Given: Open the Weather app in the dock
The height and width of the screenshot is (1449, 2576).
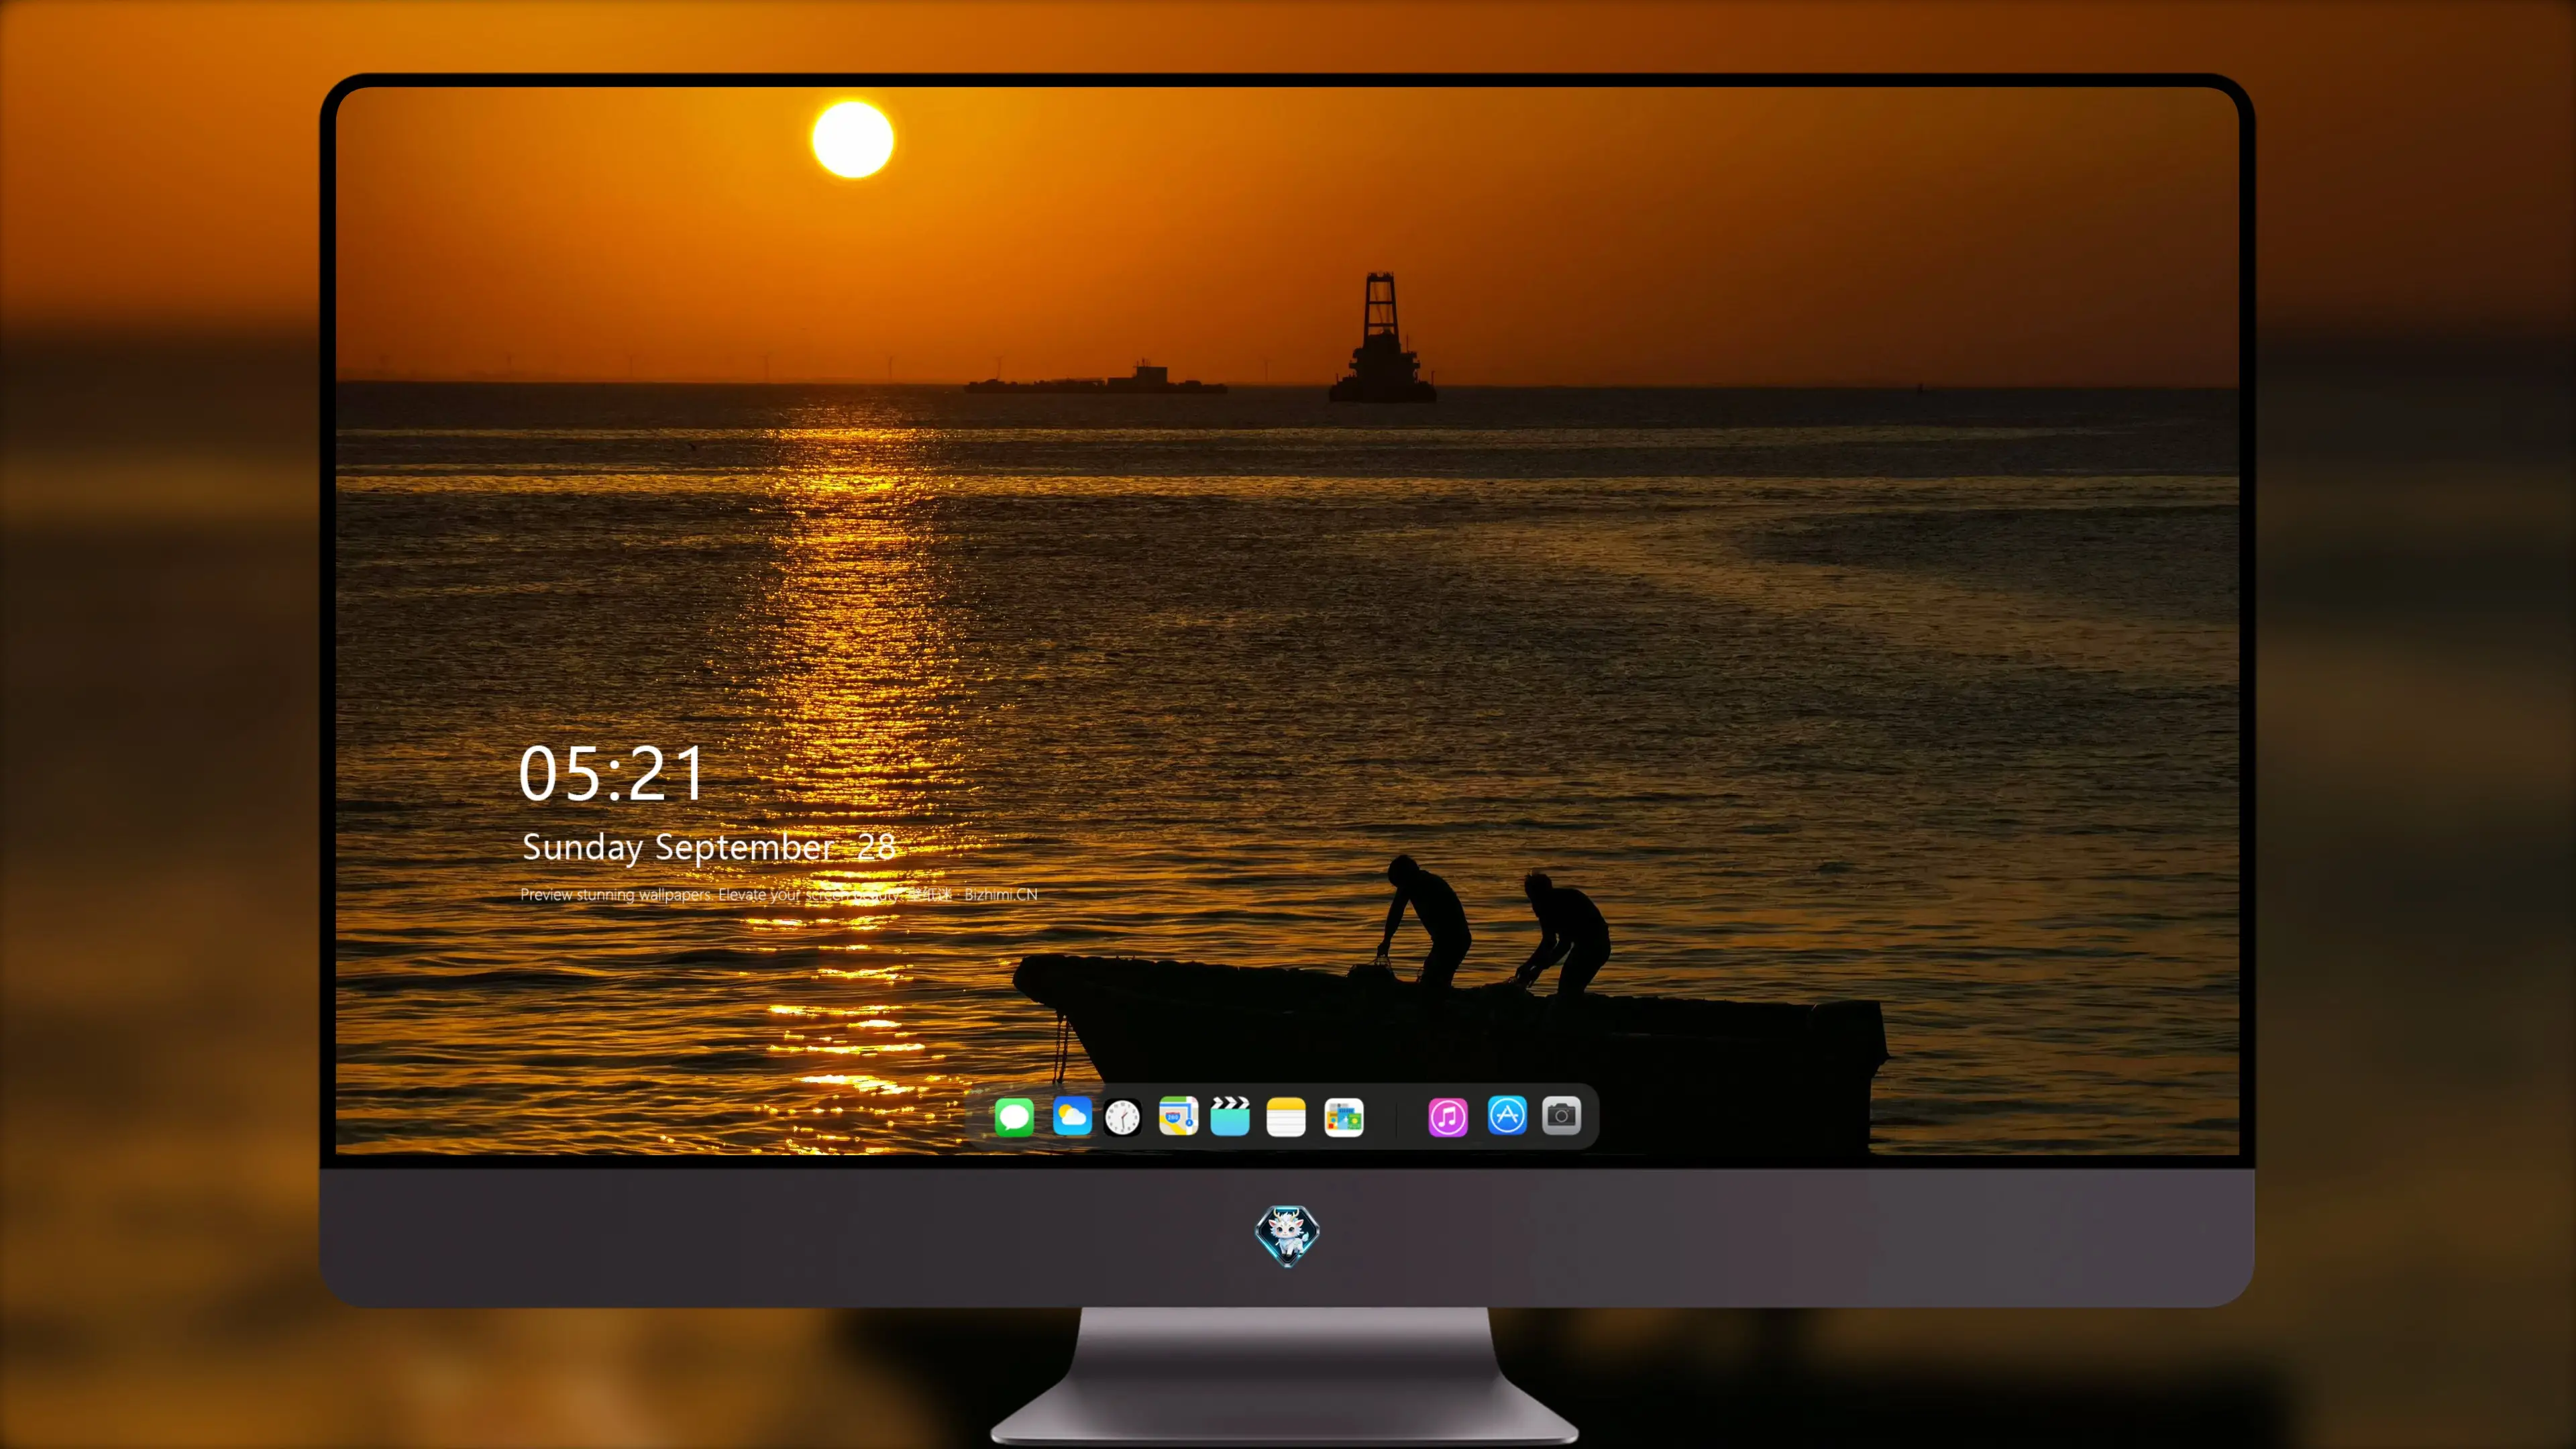Looking at the screenshot, I should point(1072,1116).
